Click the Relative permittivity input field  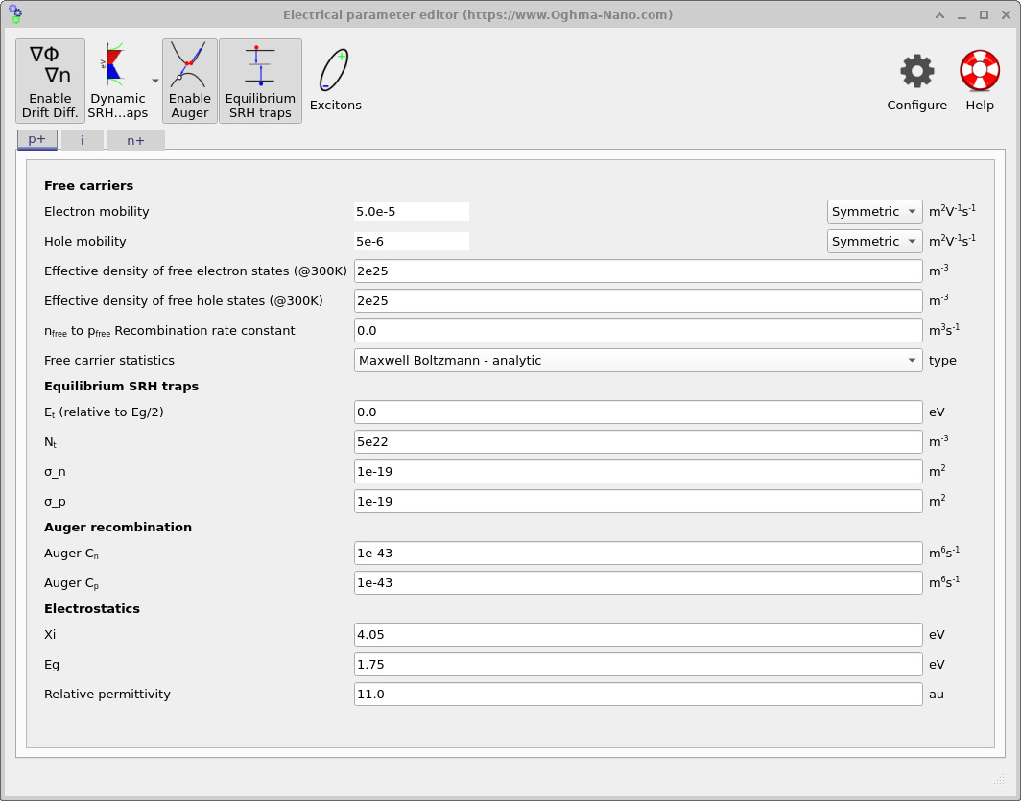click(636, 694)
